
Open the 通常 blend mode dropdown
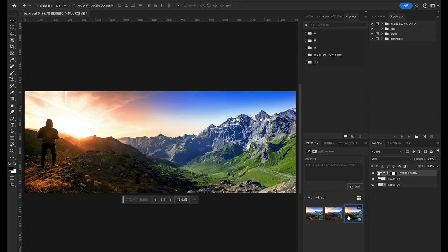pos(391,159)
